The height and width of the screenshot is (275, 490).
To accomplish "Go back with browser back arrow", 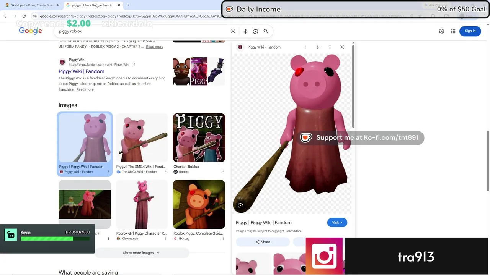I will [5, 16].
